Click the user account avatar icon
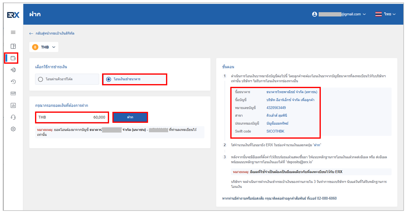Screen dimensions: 407x213 point(315,14)
